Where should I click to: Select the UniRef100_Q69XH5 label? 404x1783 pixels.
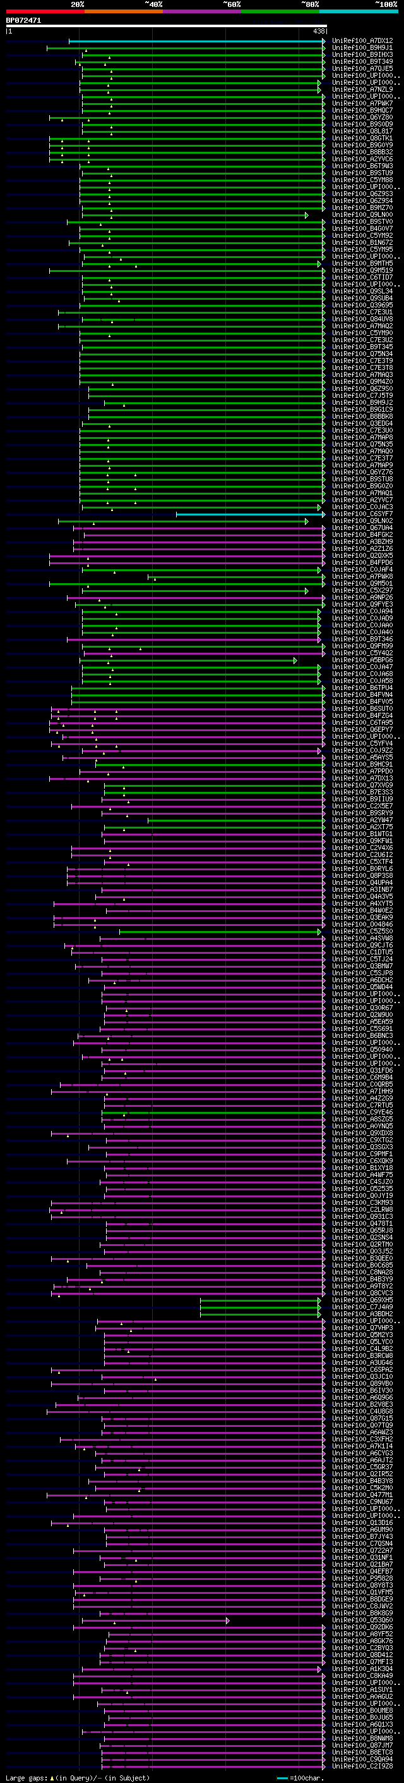(x=362, y=1300)
